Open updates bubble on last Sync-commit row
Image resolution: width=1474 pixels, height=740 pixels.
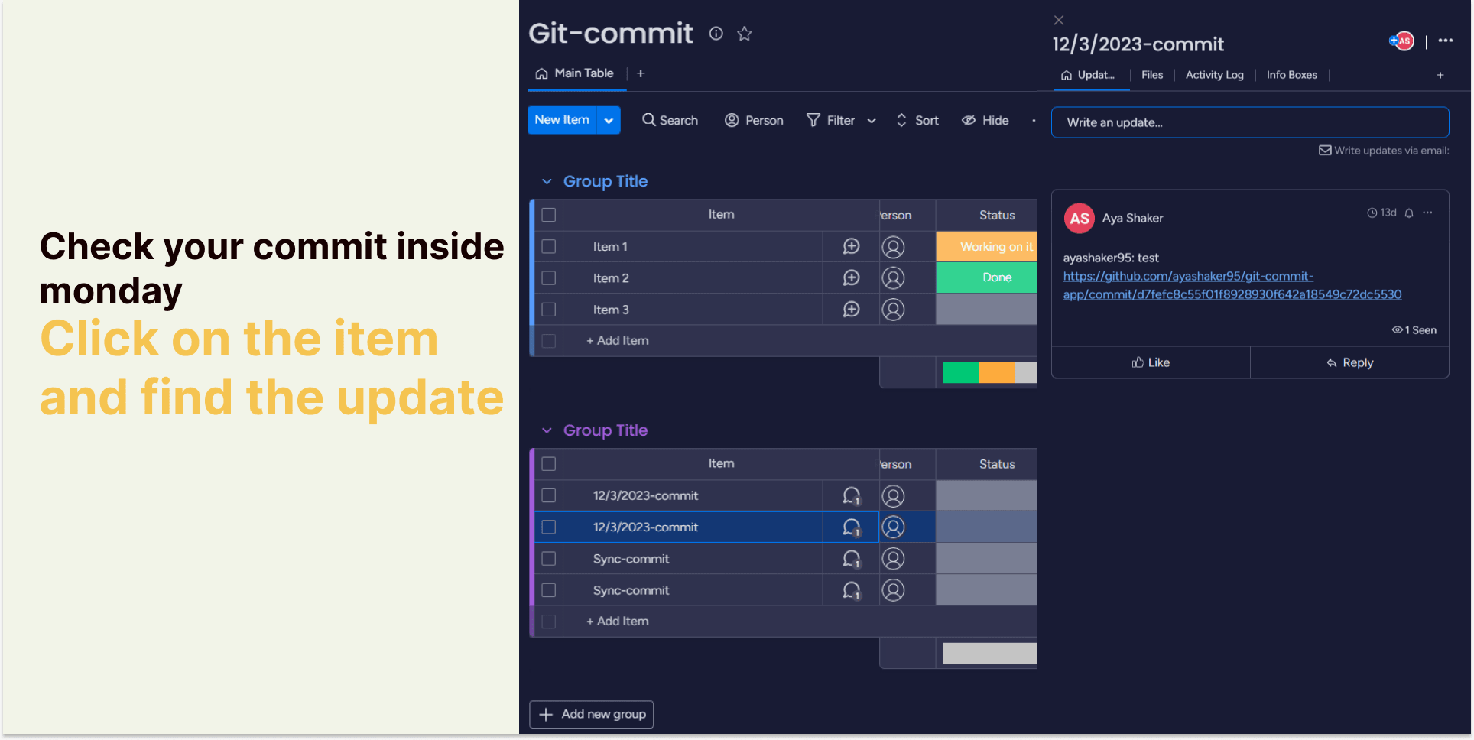pyautogui.click(x=852, y=590)
